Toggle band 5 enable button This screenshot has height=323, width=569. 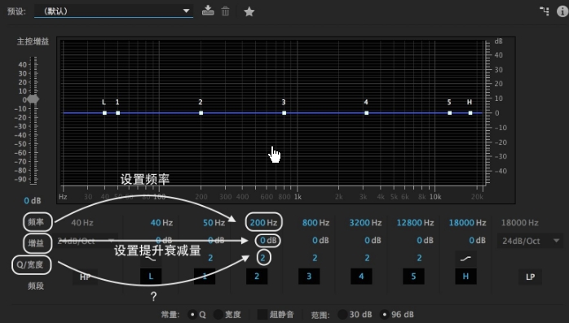tap(413, 277)
